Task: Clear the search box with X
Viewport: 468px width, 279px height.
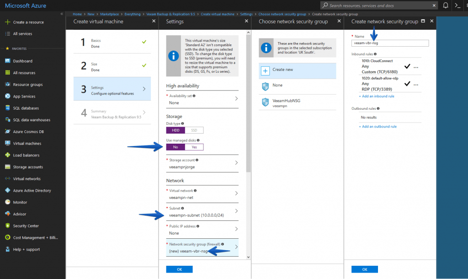Action: tap(434, 5)
